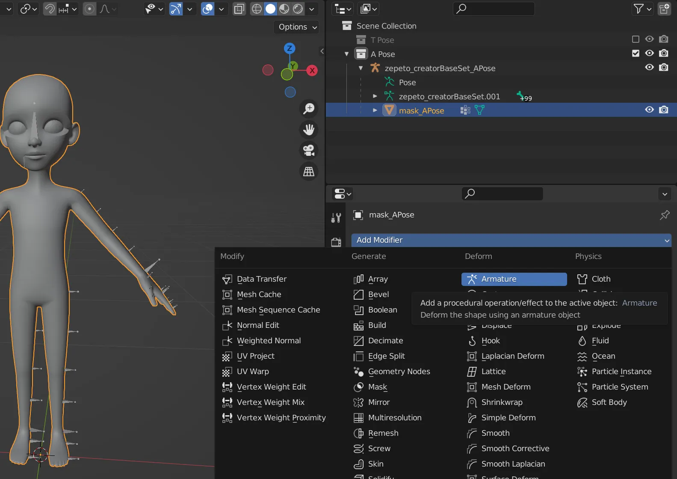Click the Scene Collection icon
This screenshot has width=677, height=479.
347,26
